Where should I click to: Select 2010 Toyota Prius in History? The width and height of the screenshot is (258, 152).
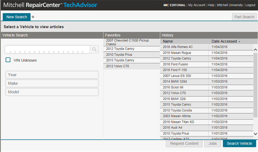click(184, 134)
